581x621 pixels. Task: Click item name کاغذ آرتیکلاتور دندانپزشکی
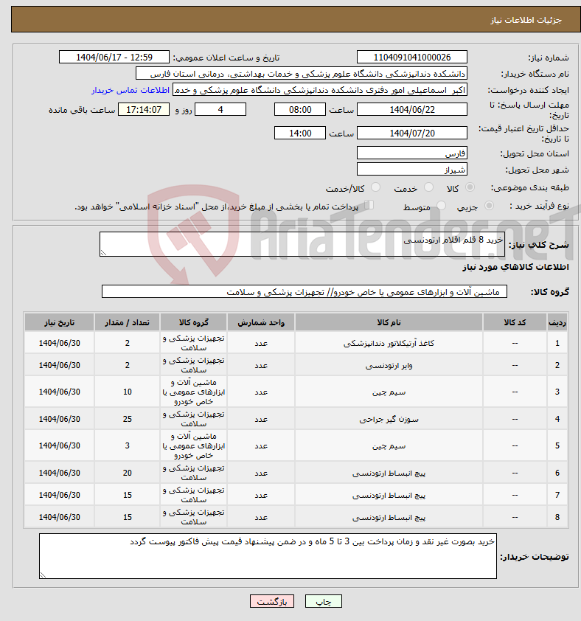tap(389, 344)
